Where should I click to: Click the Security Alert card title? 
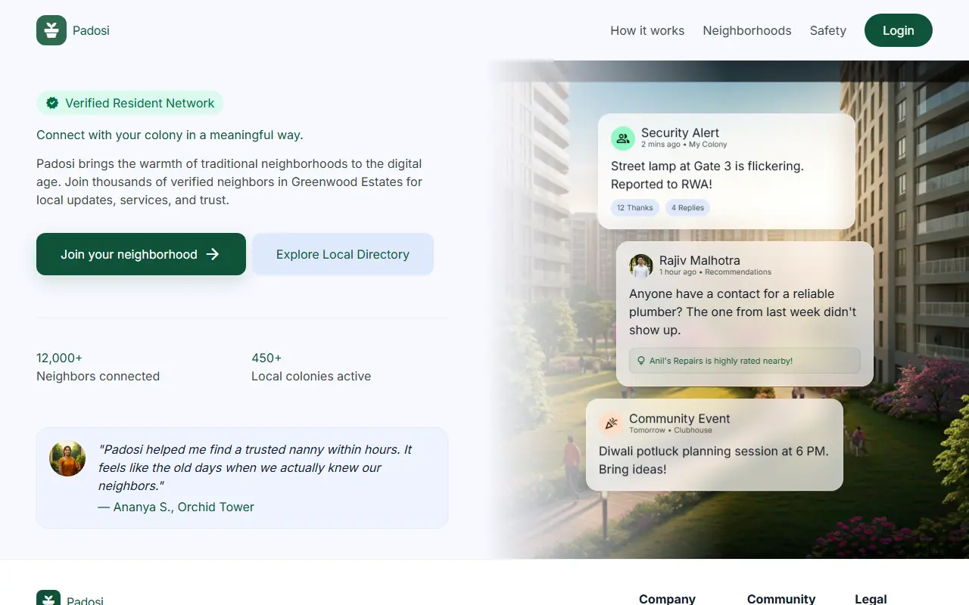coord(680,132)
